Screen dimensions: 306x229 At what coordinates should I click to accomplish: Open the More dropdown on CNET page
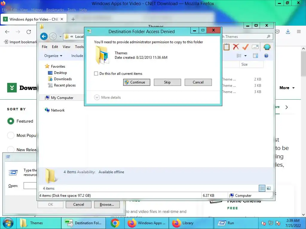(x=287, y=88)
